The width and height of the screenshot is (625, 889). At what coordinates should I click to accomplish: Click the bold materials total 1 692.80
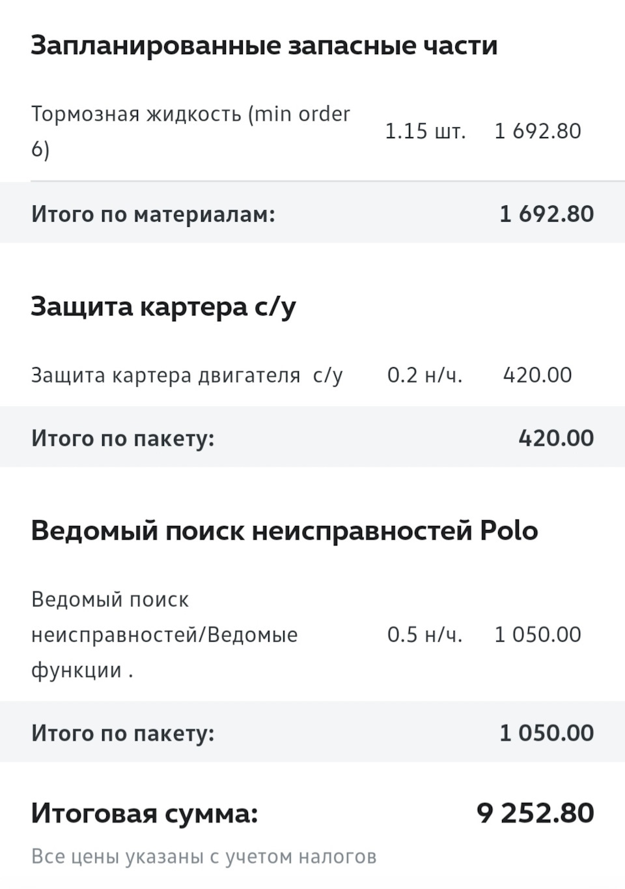click(546, 214)
